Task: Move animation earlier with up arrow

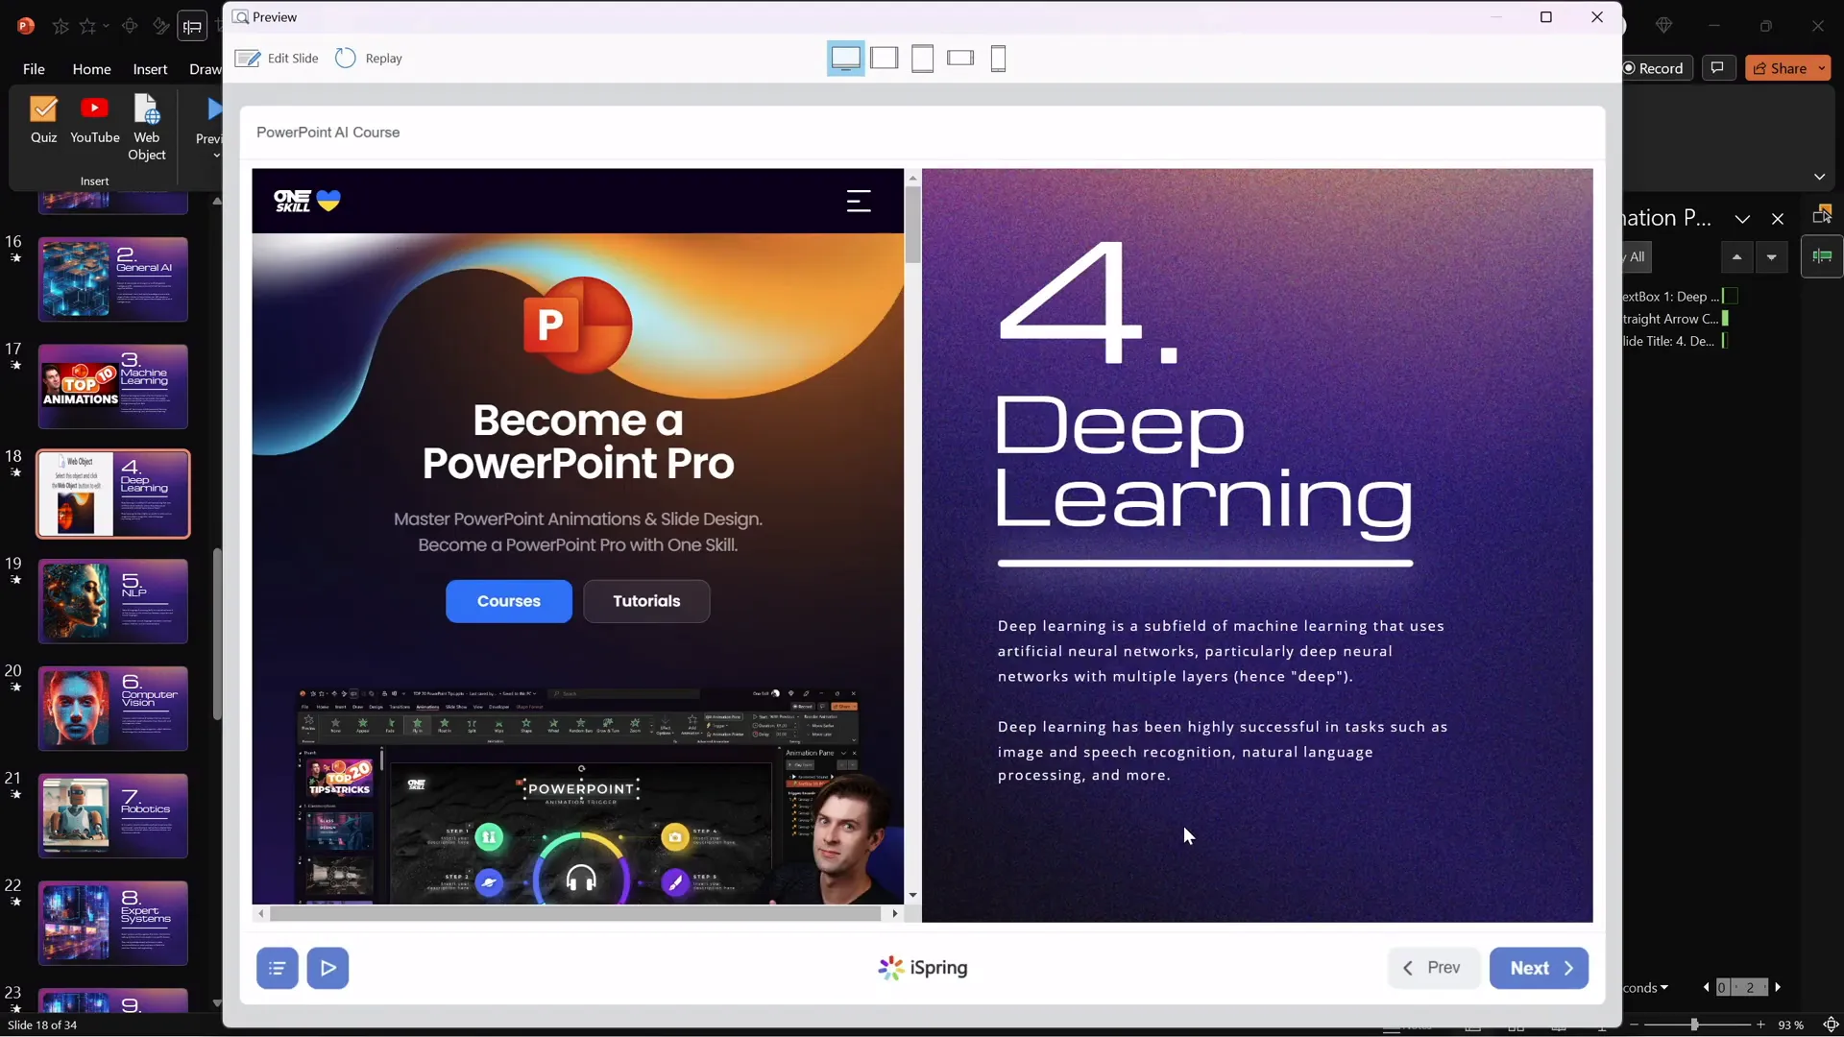Action: coord(1736,257)
